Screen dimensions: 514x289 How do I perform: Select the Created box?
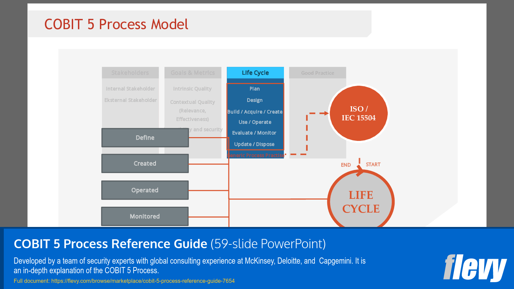tap(145, 163)
